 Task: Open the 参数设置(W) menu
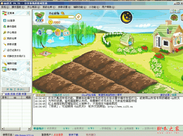tap(64, 7)
